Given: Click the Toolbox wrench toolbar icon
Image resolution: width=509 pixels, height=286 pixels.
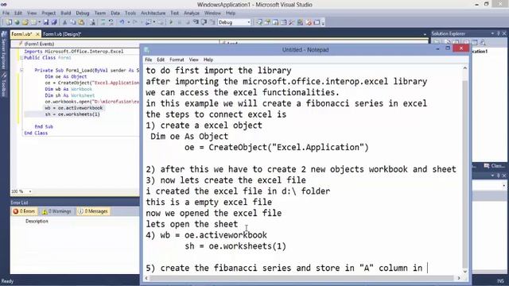Looking at the screenshot, I should pos(292,22).
